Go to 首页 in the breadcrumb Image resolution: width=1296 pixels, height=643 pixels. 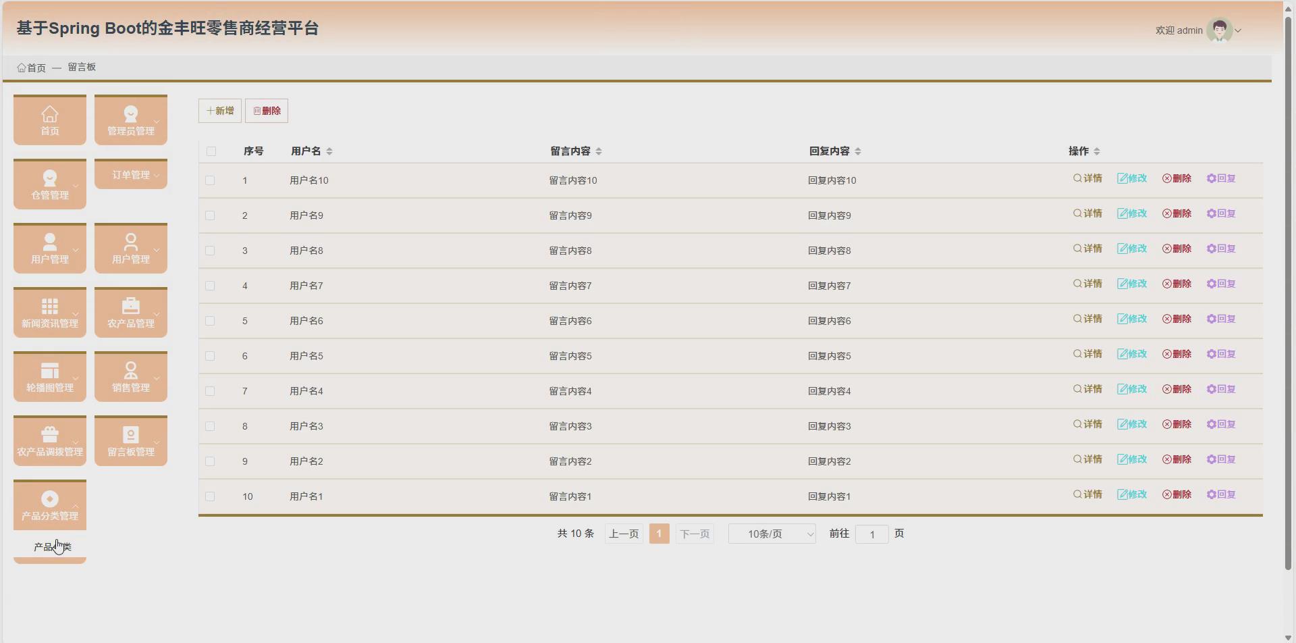[32, 68]
